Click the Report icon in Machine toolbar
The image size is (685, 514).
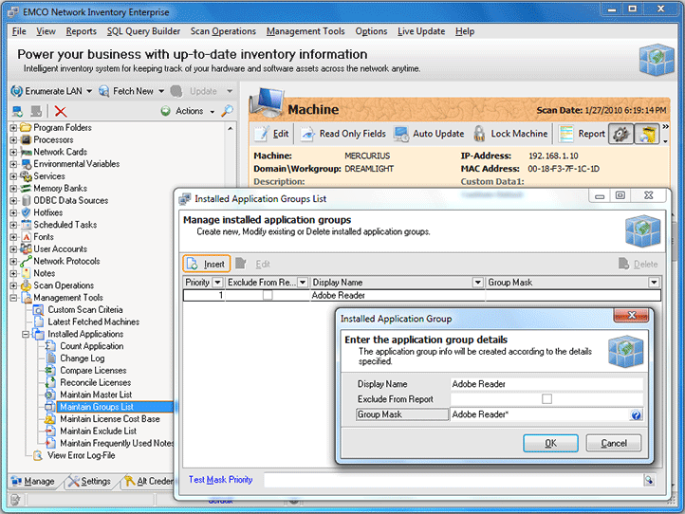(566, 134)
